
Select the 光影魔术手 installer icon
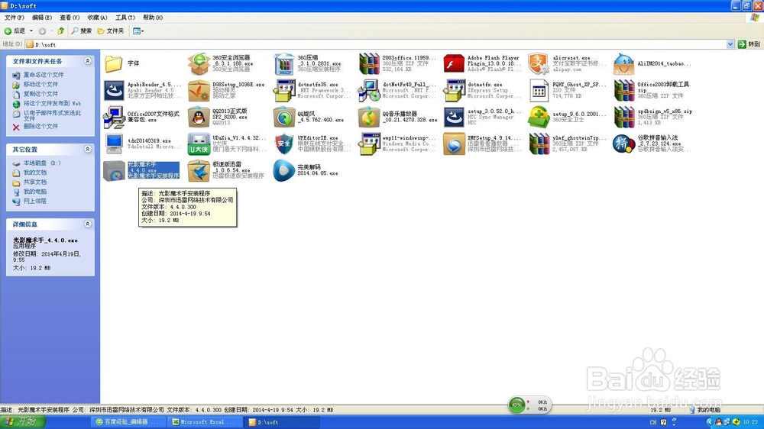pos(114,171)
